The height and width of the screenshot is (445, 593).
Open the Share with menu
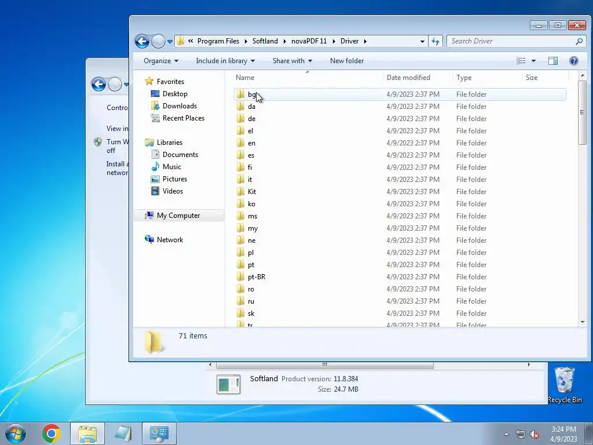coord(292,61)
